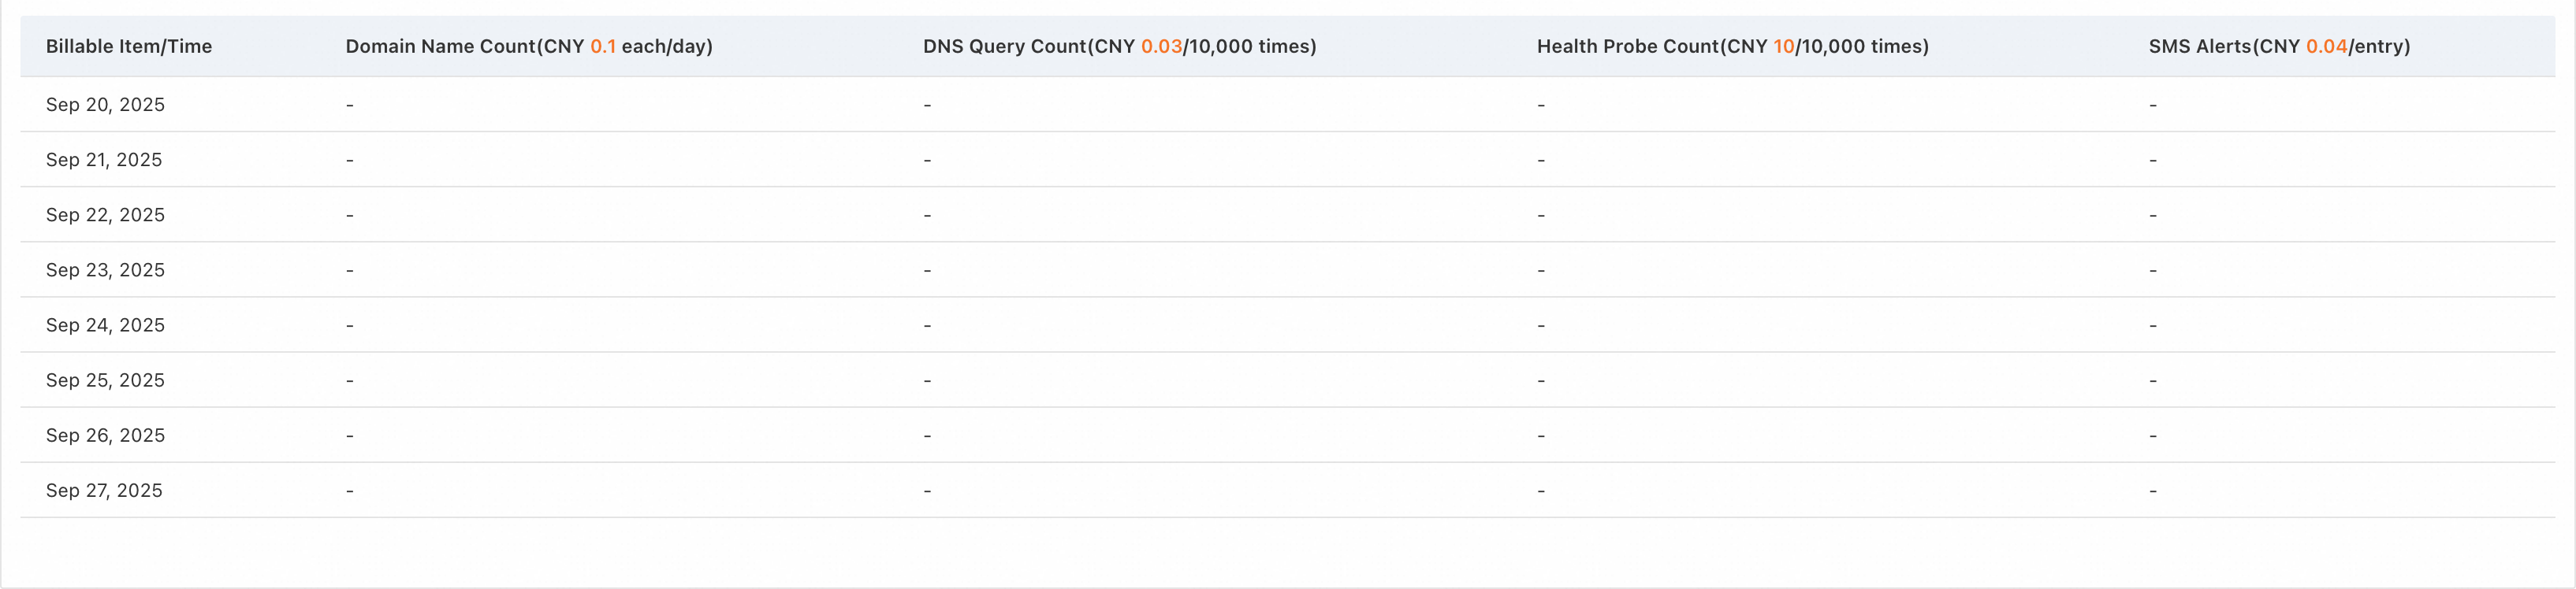
Task: Click the DNS Query Count value for Sep 22
Action: (x=927, y=216)
